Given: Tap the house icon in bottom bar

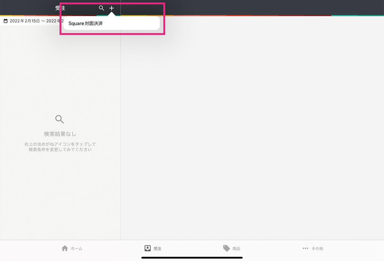Looking at the screenshot, I should 65,249.
